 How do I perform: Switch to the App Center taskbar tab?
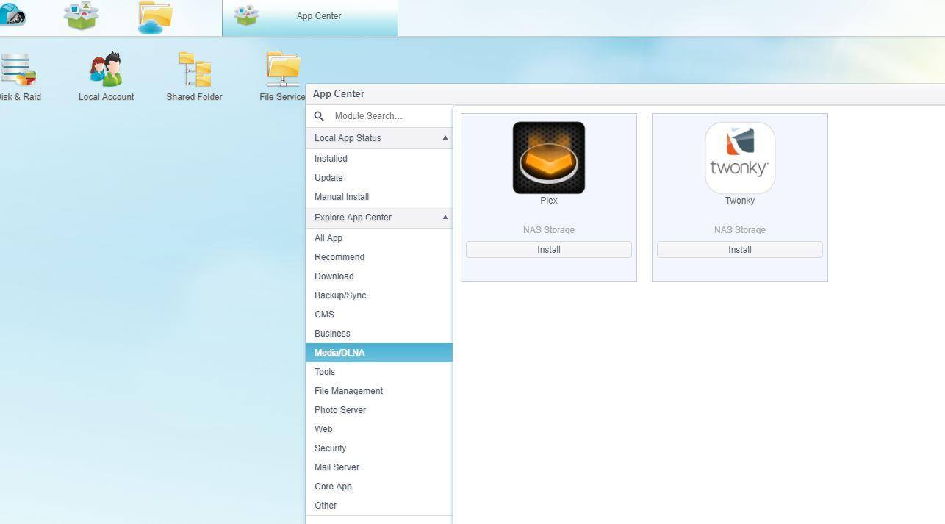310,16
